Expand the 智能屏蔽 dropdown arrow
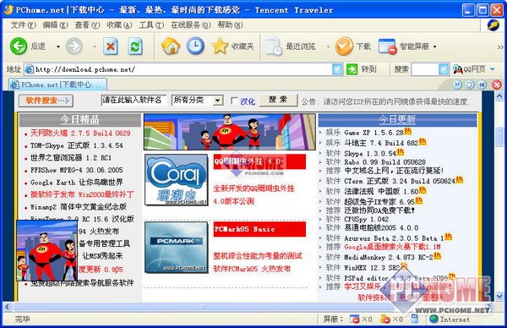 tap(434, 46)
